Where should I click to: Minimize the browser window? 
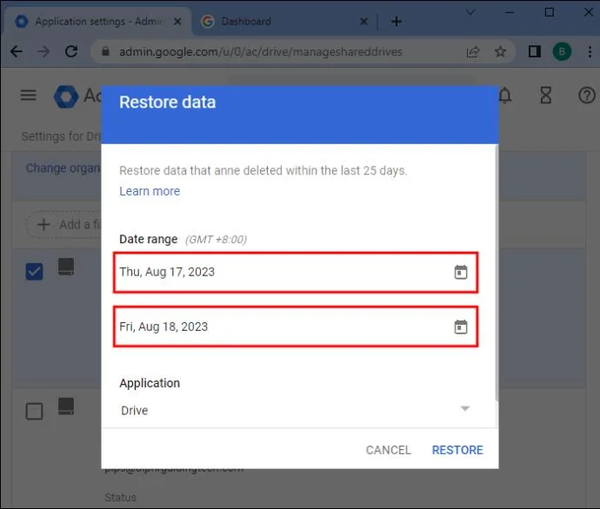[x=510, y=12]
